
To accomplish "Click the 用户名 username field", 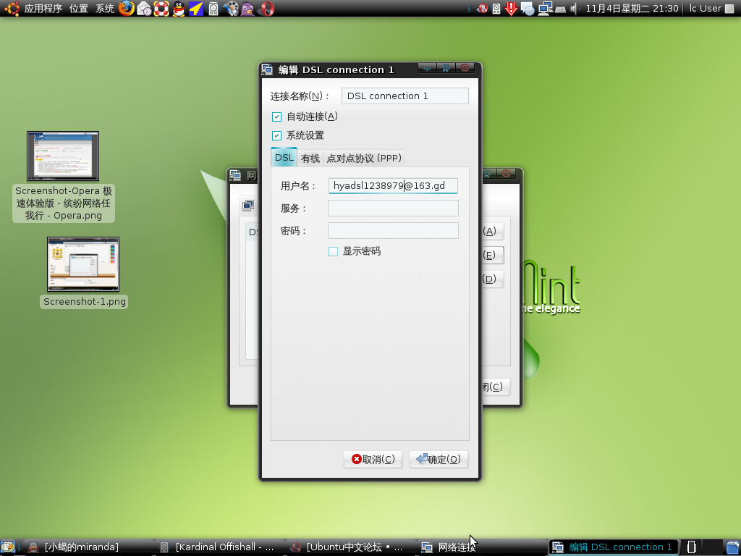I will pos(393,186).
